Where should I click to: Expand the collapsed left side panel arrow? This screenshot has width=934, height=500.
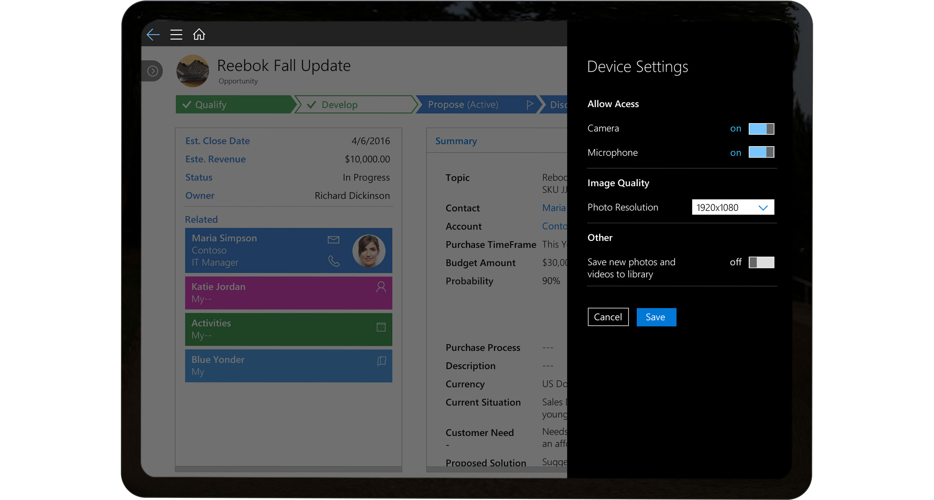tap(153, 71)
